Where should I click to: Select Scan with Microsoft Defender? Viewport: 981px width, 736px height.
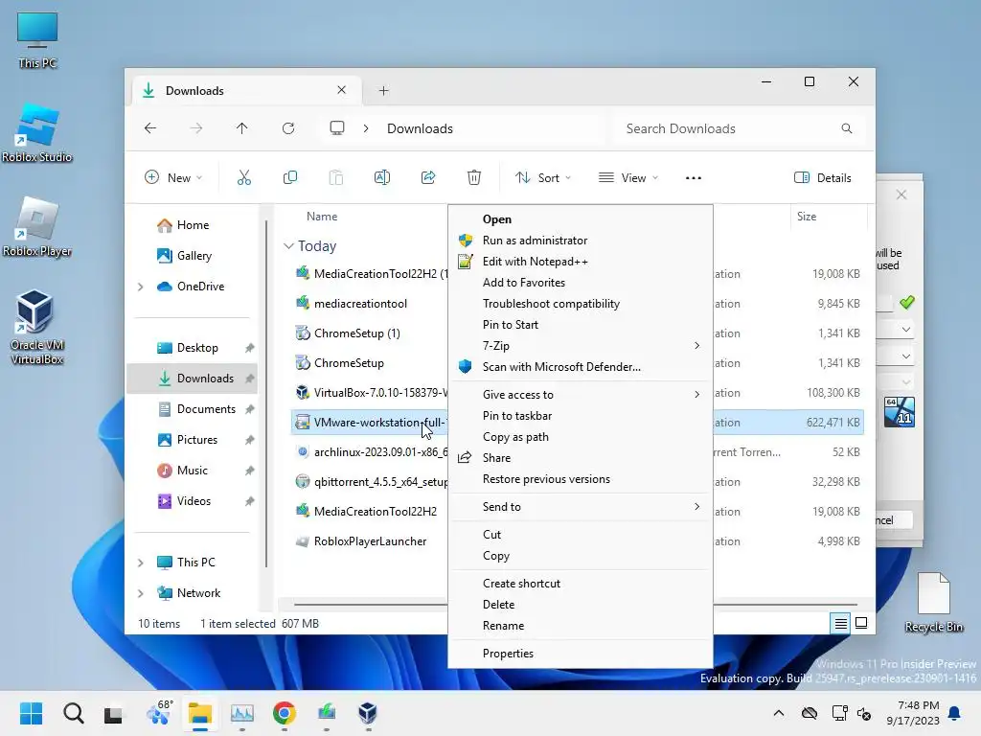[581, 367]
